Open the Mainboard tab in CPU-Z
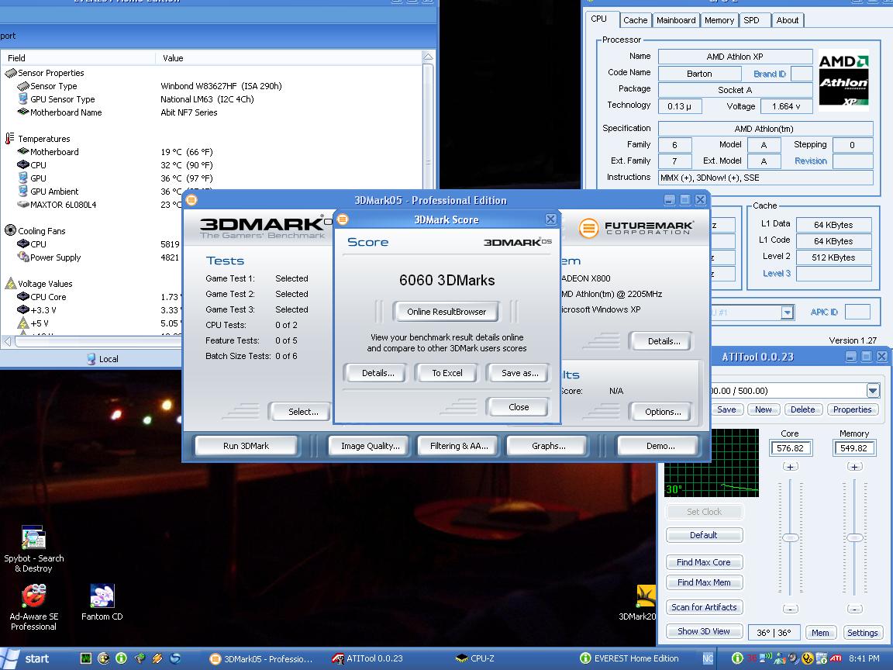The image size is (893, 670). click(676, 20)
